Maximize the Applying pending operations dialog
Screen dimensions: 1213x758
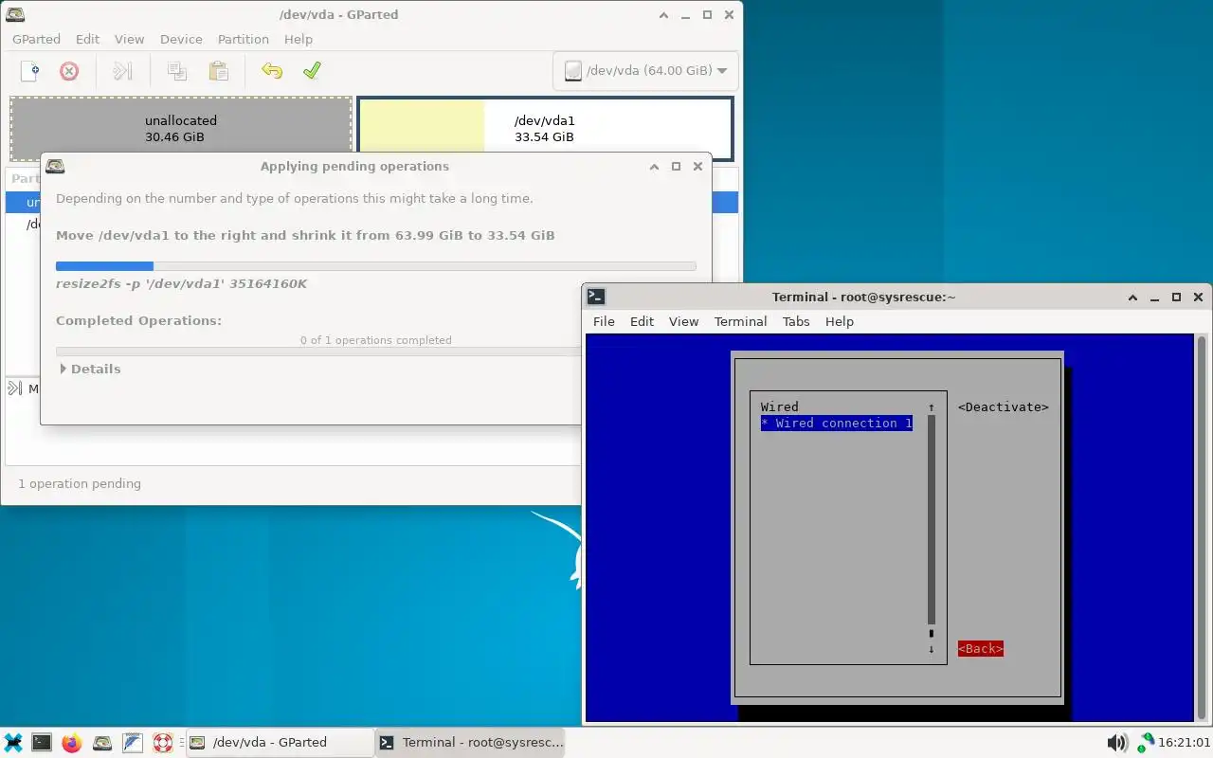(x=676, y=166)
